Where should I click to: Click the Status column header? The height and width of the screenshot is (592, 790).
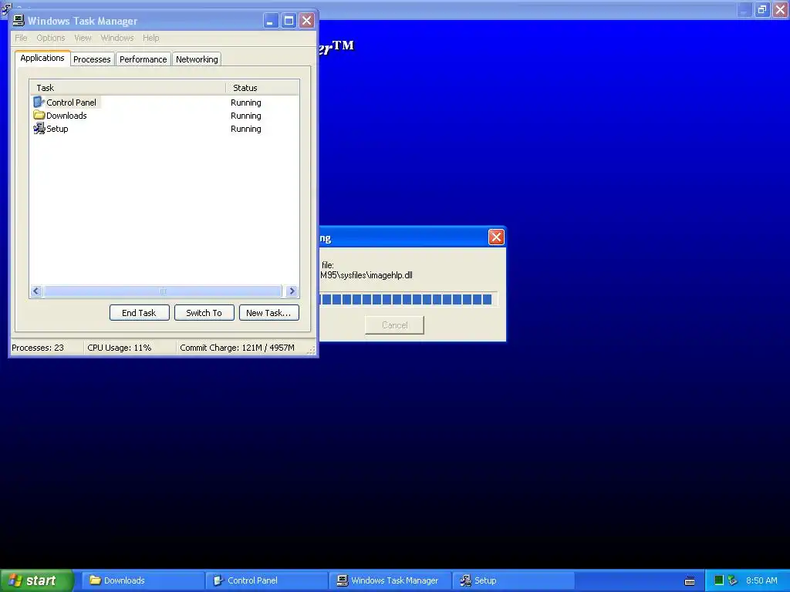tap(262, 88)
